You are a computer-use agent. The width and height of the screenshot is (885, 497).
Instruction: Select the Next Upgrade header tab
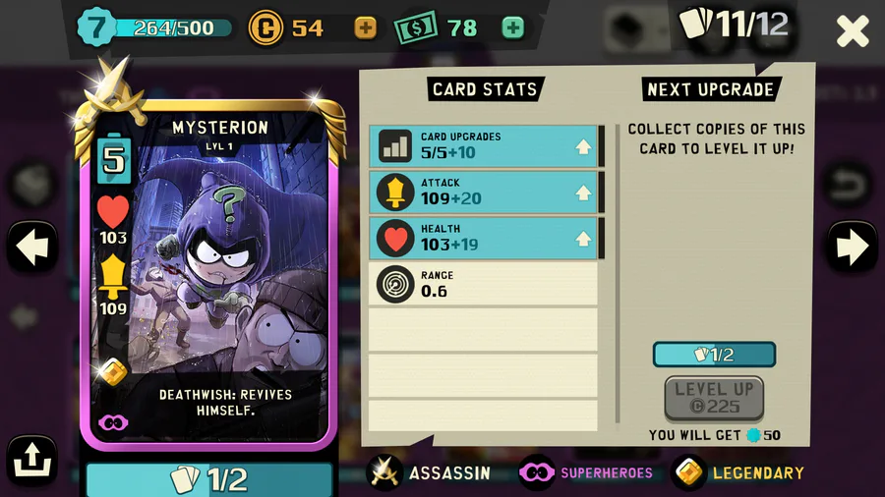711,89
